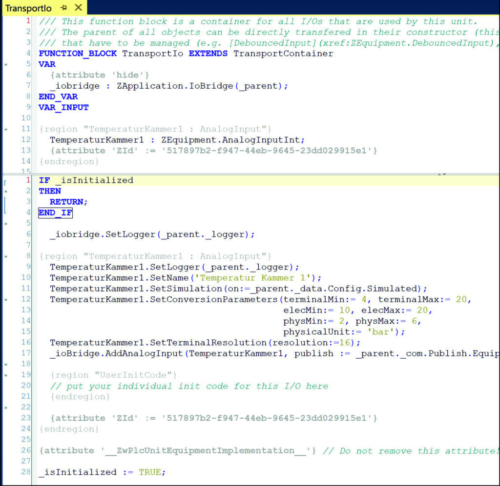
Task: Click the 'bar' physicalUnit string
Action: click(x=380, y=332)
